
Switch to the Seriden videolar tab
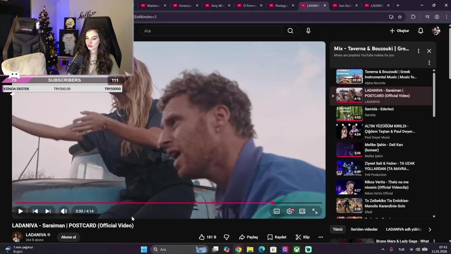pyautogui.click(x=364, y=229)
